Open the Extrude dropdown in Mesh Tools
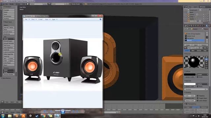 9,39
